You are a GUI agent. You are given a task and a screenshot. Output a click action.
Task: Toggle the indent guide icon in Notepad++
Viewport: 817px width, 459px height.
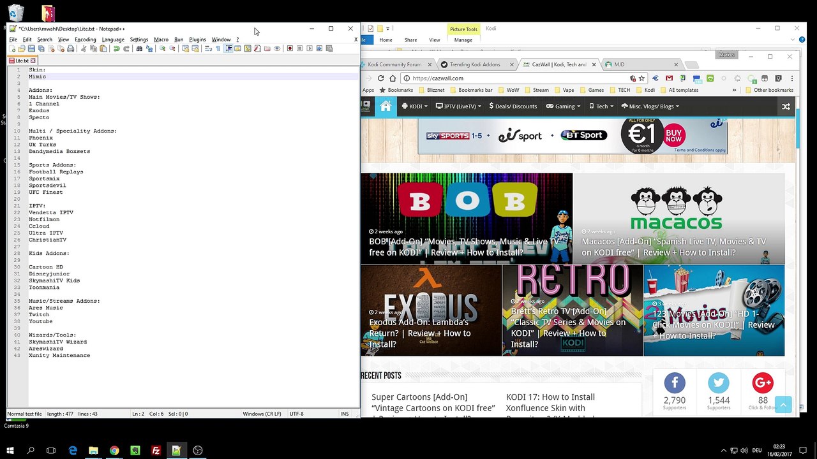tap(228, 48)
